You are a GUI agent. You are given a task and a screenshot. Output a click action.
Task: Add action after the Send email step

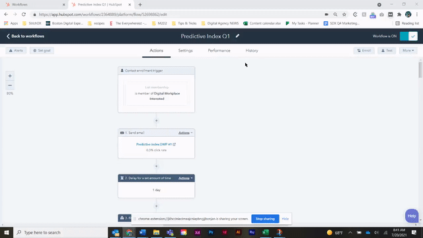click(x=156, y=166)
